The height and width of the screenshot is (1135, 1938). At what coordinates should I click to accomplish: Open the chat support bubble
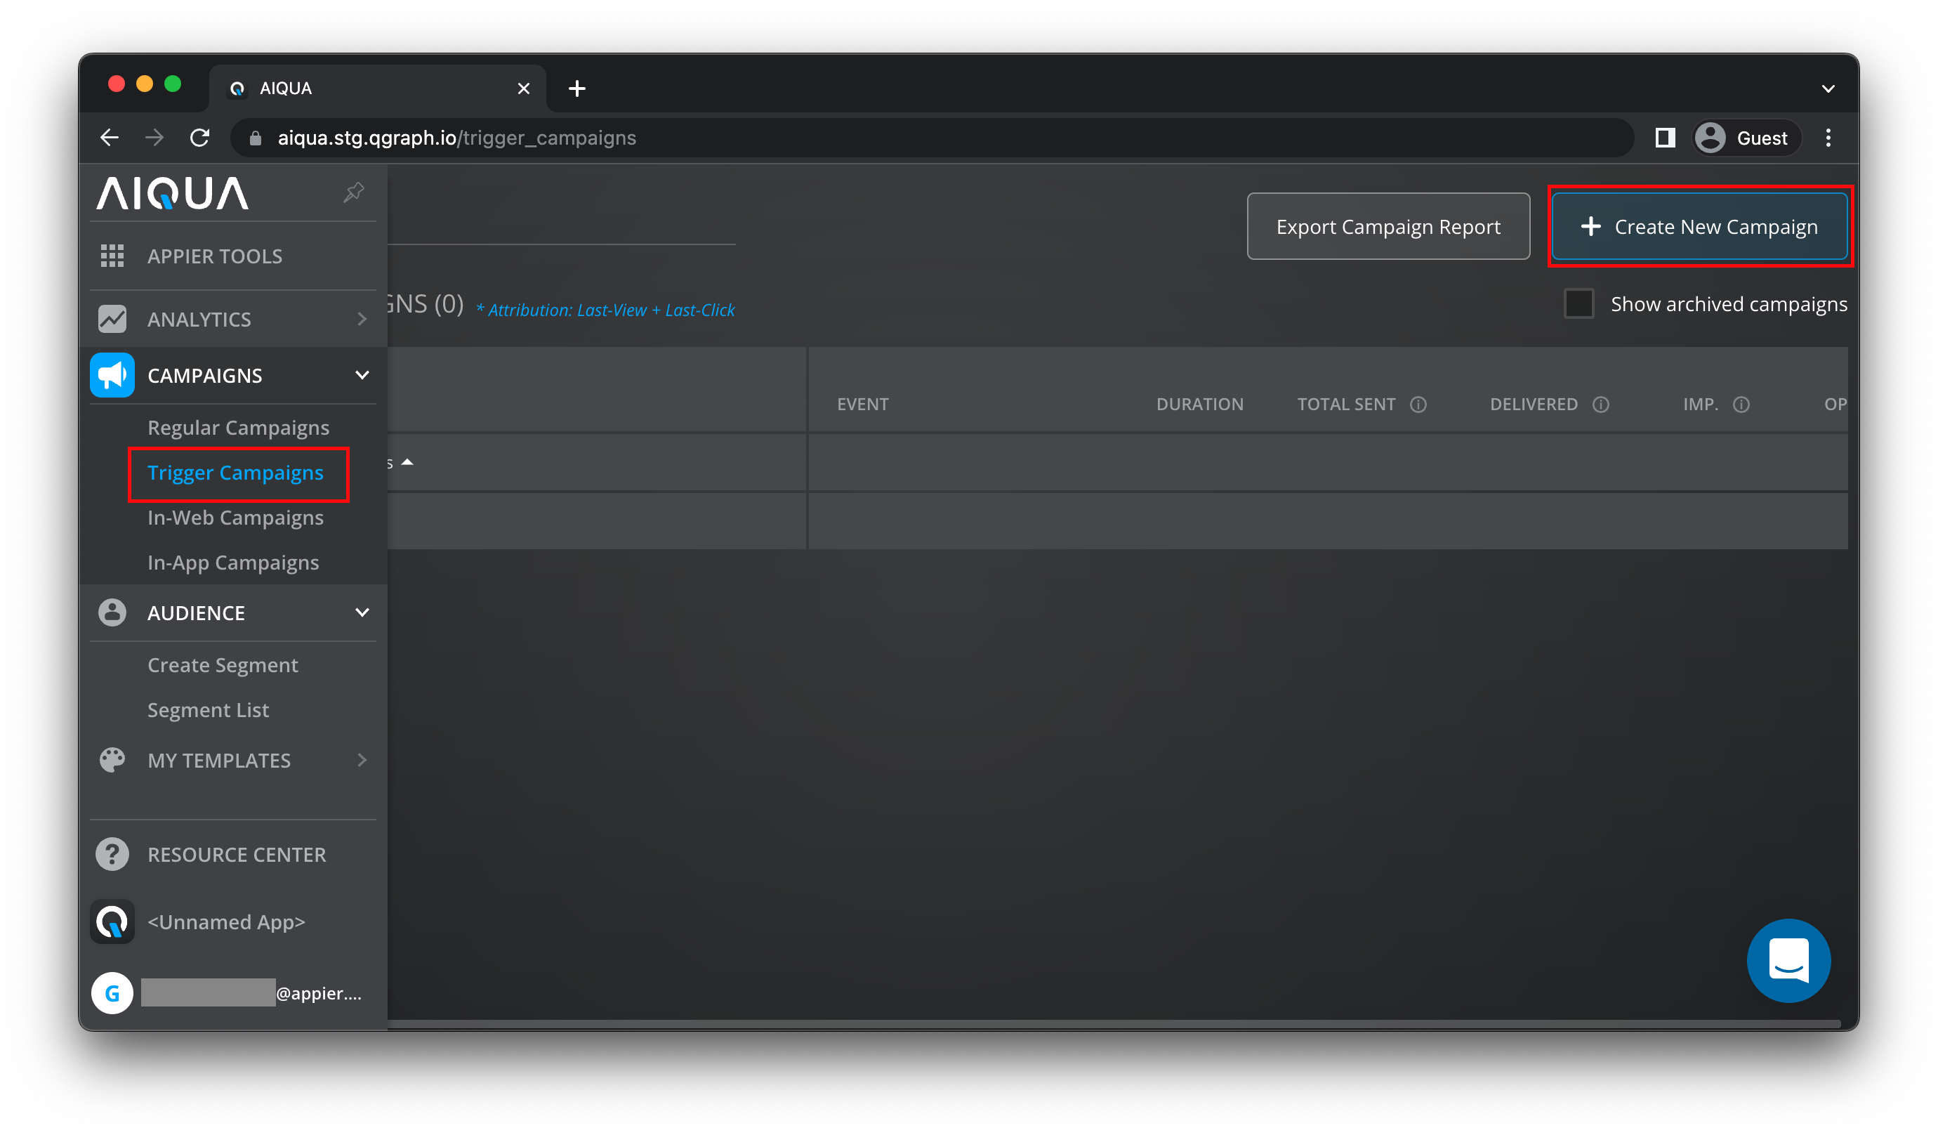click(1788, 960)
